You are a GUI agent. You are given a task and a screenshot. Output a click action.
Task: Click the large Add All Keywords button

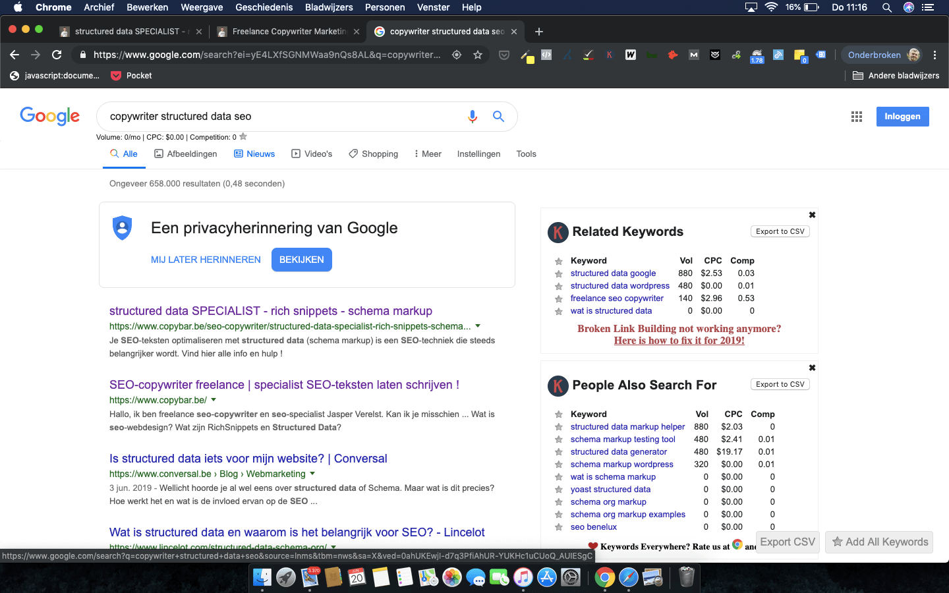tap(879, 542)
